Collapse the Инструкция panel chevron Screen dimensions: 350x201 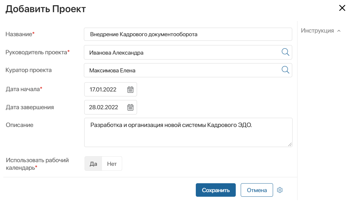pos(339,31)
